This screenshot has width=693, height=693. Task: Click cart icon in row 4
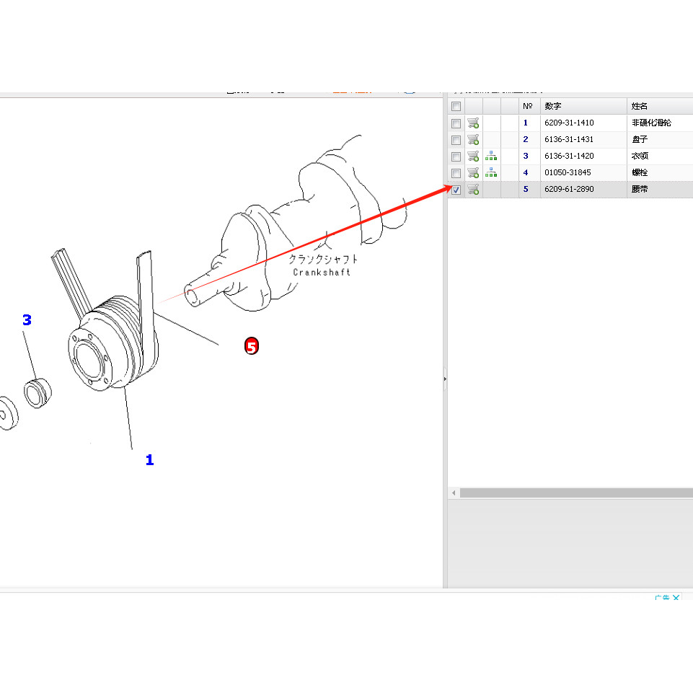pyautogui.click(x=473, y=173)
